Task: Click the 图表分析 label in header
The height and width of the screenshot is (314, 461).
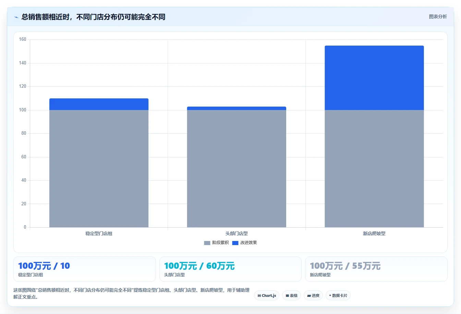Action: click(438, 16)
